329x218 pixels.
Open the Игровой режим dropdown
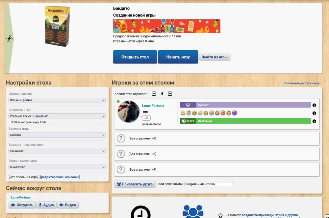57,100
